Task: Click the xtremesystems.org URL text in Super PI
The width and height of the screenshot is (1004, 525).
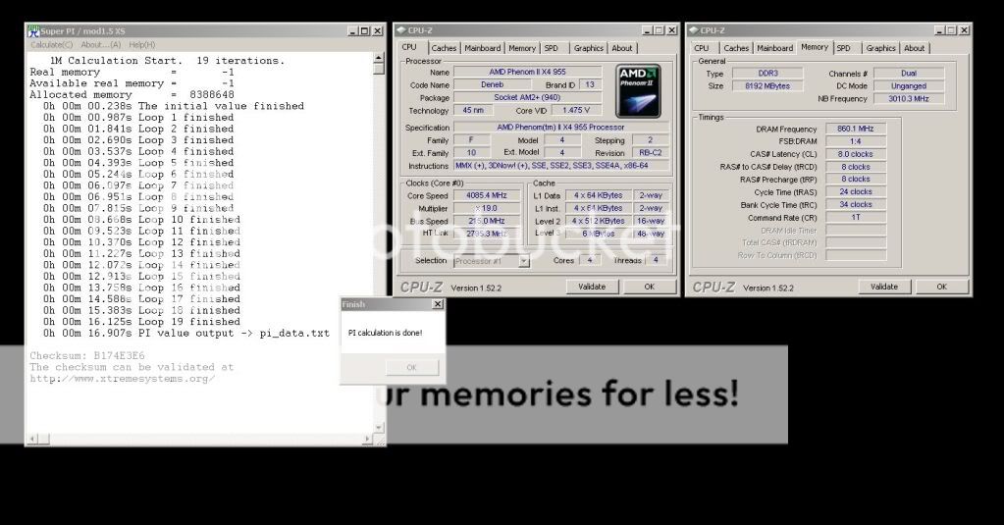Action: [123, 379]
